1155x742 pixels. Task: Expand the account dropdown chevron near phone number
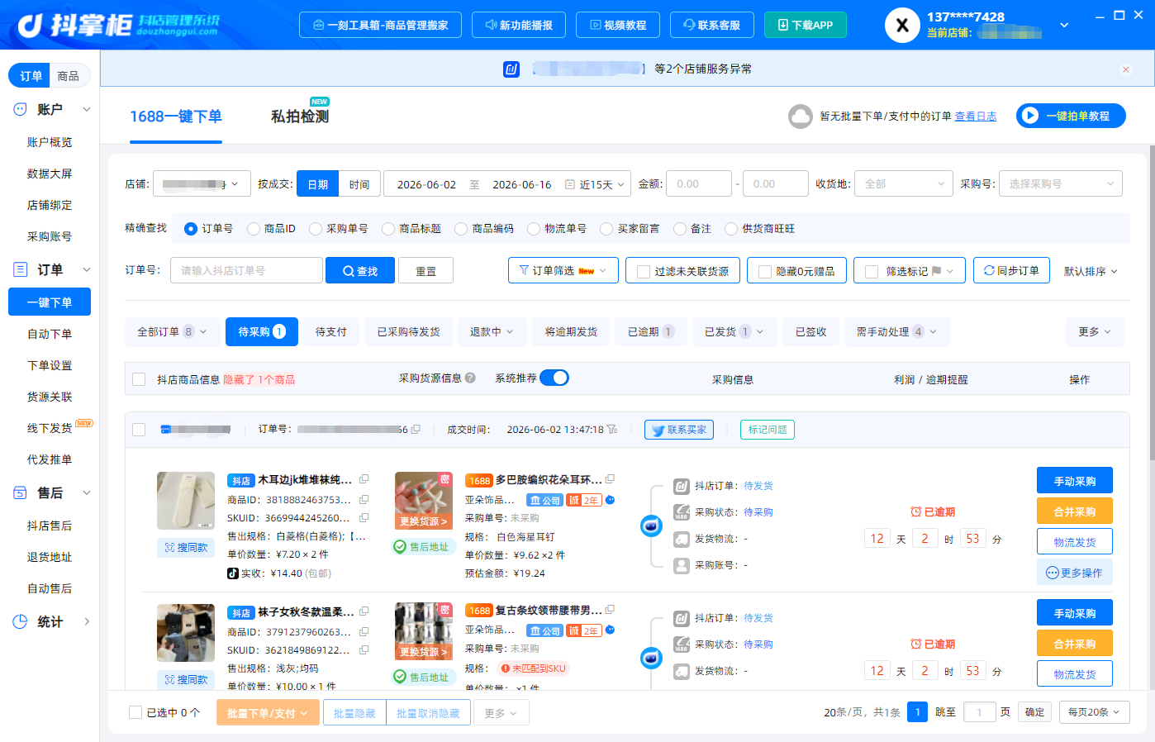(x=1064, y=25)
